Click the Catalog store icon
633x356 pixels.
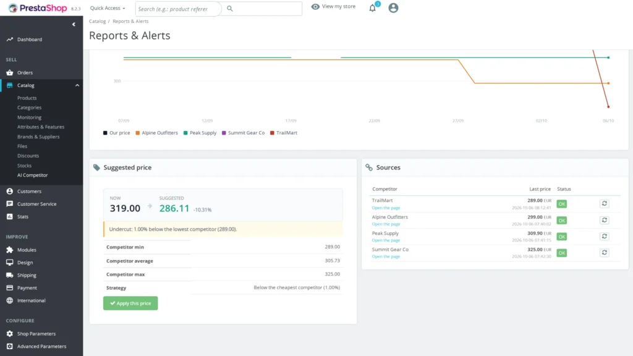(10, 85)
